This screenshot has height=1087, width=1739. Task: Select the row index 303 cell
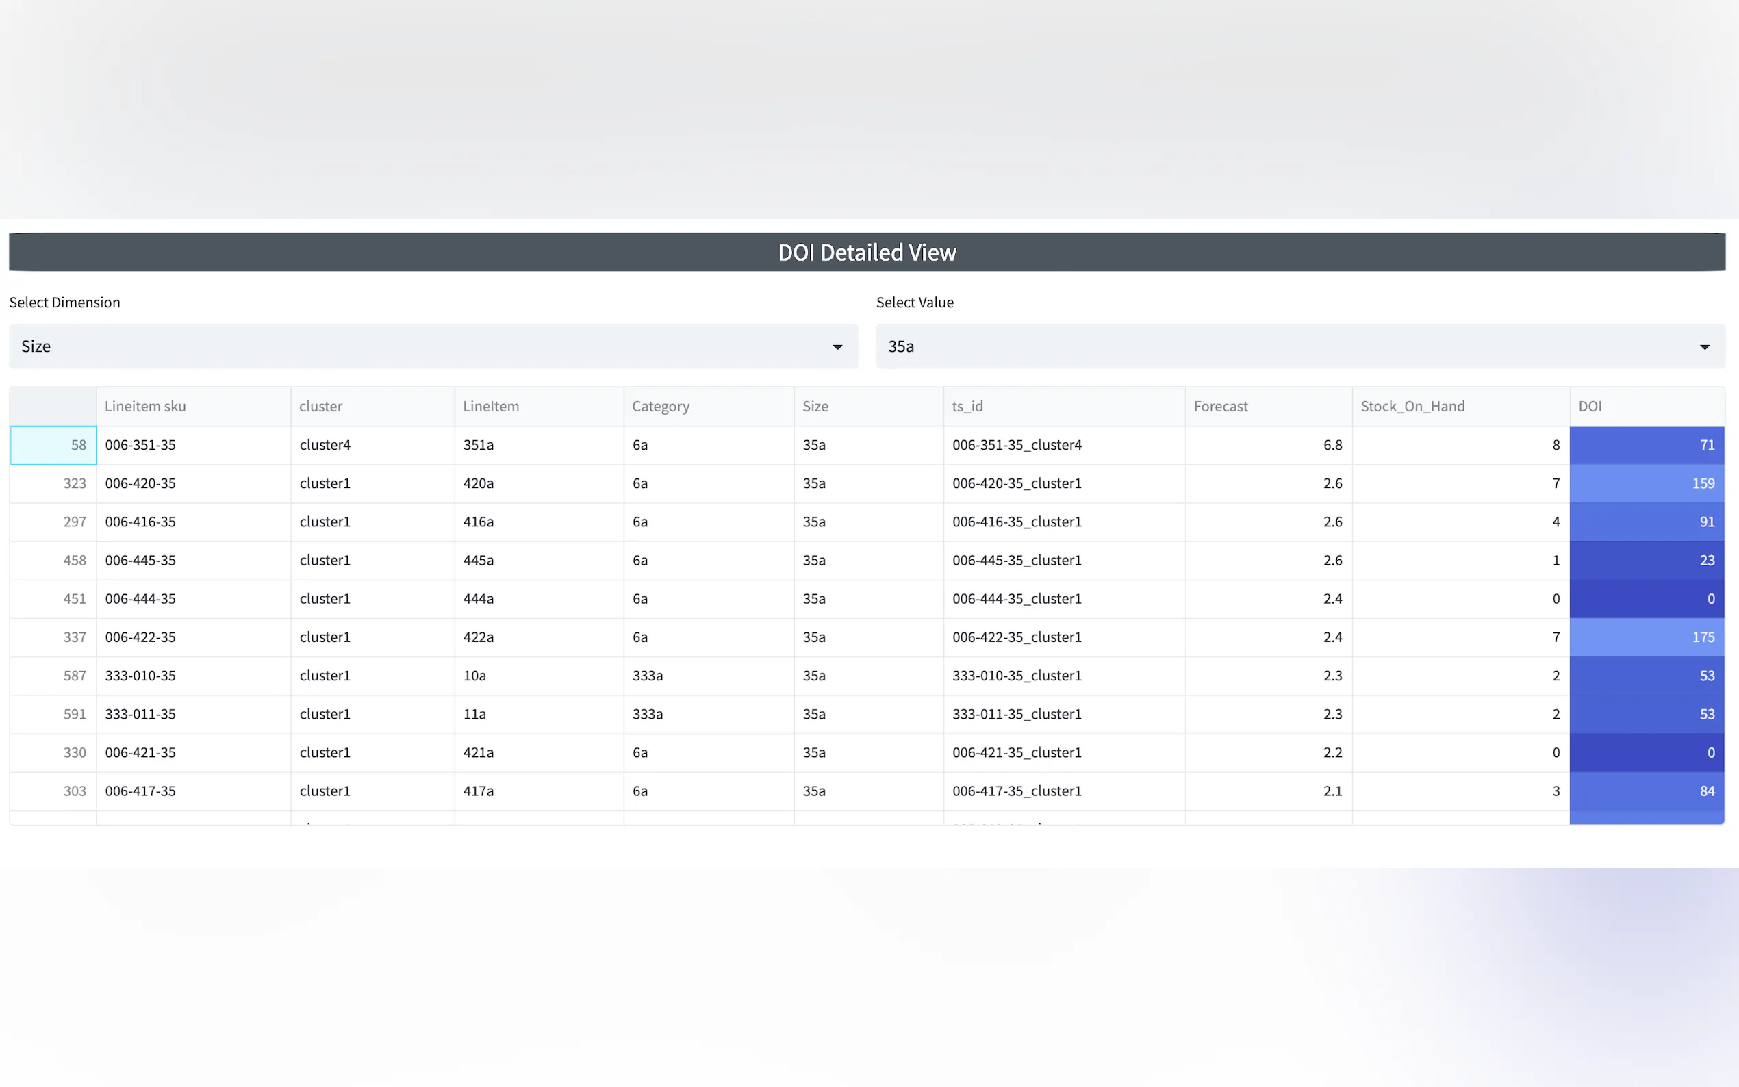click(53, 791)
